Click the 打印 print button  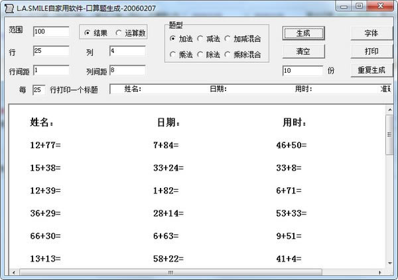371,52
